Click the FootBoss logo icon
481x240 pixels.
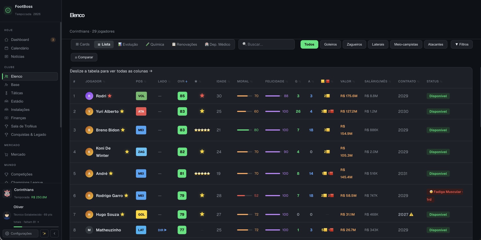[x=8, y=10]
